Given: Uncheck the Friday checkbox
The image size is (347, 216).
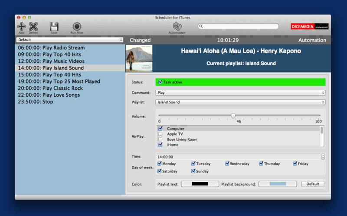Looking at the screenshot, I should tap(295, 164).
